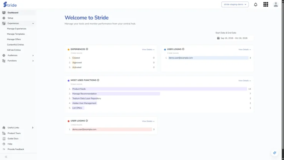Image resolution: width=284 pixels, height=160 pixels.
Task: Open GitHub Entries submenu item
Action: point(14,50)
